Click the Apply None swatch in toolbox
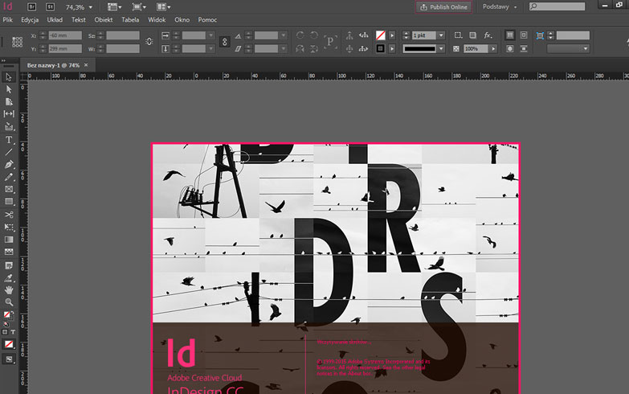This screenshot has width=629, height=394. pos(8,344)
